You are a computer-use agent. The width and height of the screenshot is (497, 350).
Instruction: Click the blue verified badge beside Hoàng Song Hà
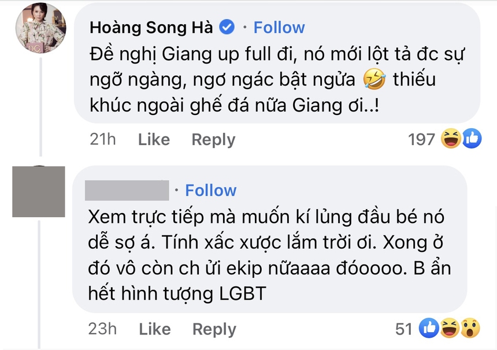pyautogui.click(x=227, y=27)
